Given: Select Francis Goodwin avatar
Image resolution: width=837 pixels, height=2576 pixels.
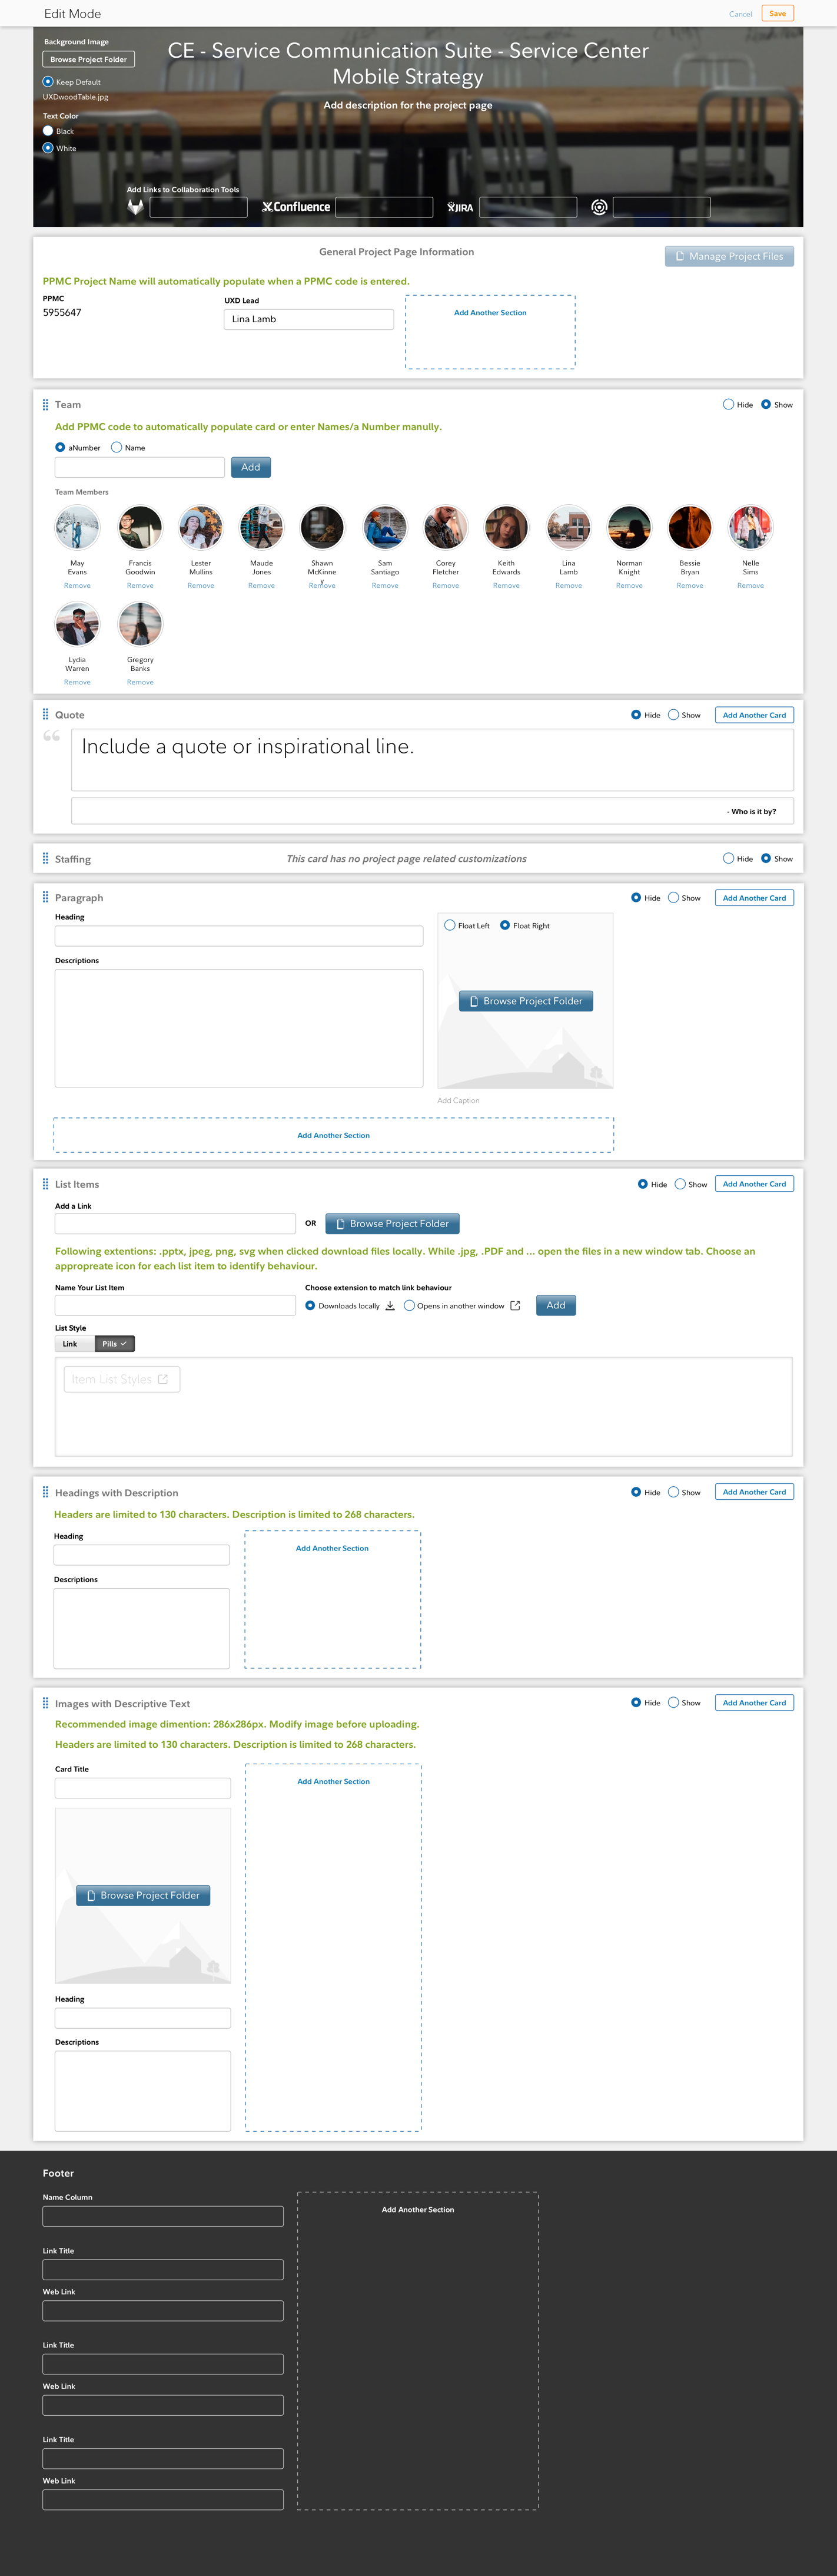Looking at the screenshot, I should [x=140, y=527].
